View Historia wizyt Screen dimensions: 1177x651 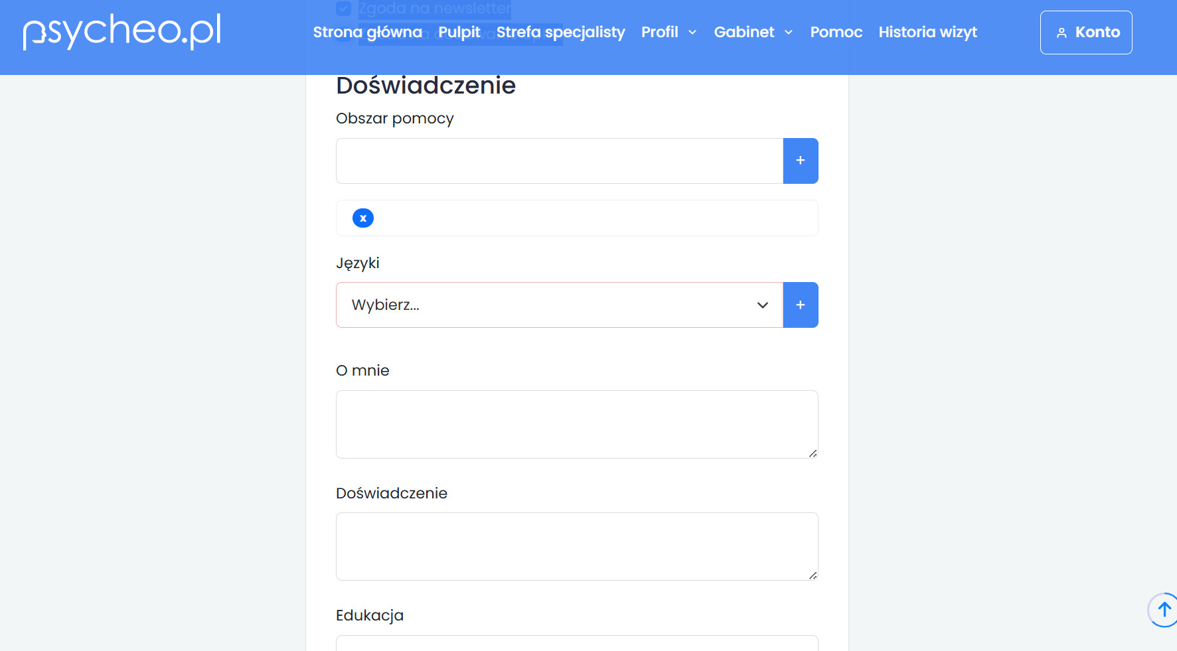point(927,33)
